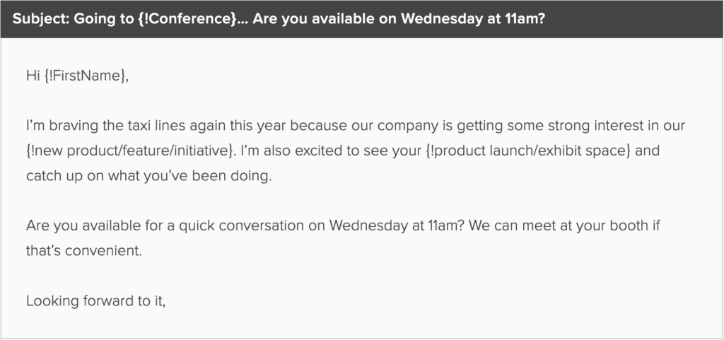Screen dimensions: 724x340
Task: Click "I'm braving" at paragraph start
Action: point(57,126)
